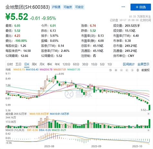The image size is (153, 149).
Task: Click the MA5:6.15 moving average label
Action: click(x=19, y=69)
